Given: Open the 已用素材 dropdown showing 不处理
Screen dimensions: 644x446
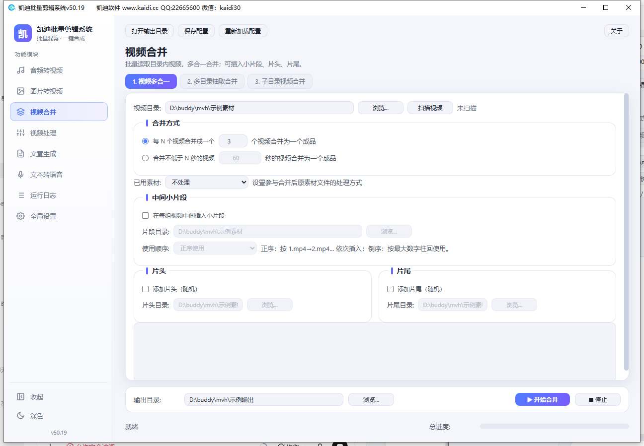Looking at the screenshot, I should (207, 183).
